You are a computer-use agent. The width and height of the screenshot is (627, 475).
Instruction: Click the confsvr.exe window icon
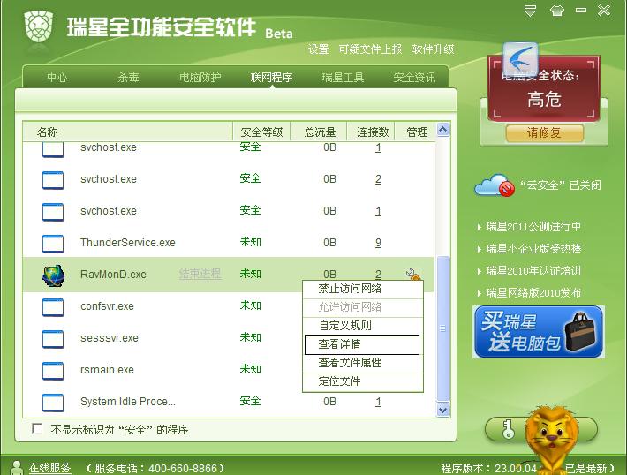(x=53, y=307)
